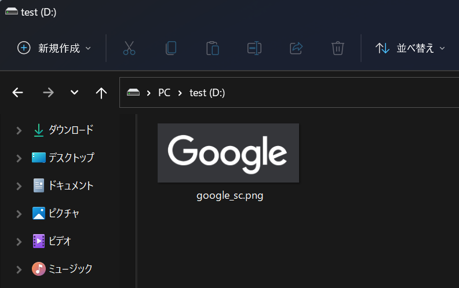Click the Cut scissors icon
The height and width of the screenshot is (288, 459).
129,48
